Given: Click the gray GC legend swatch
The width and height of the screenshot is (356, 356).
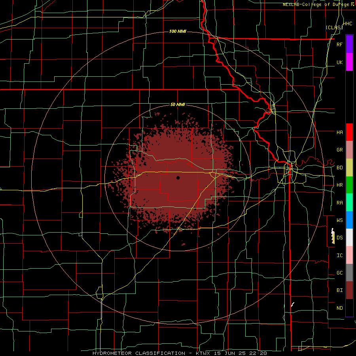Looking at the screenshot, I should [349, 273].
